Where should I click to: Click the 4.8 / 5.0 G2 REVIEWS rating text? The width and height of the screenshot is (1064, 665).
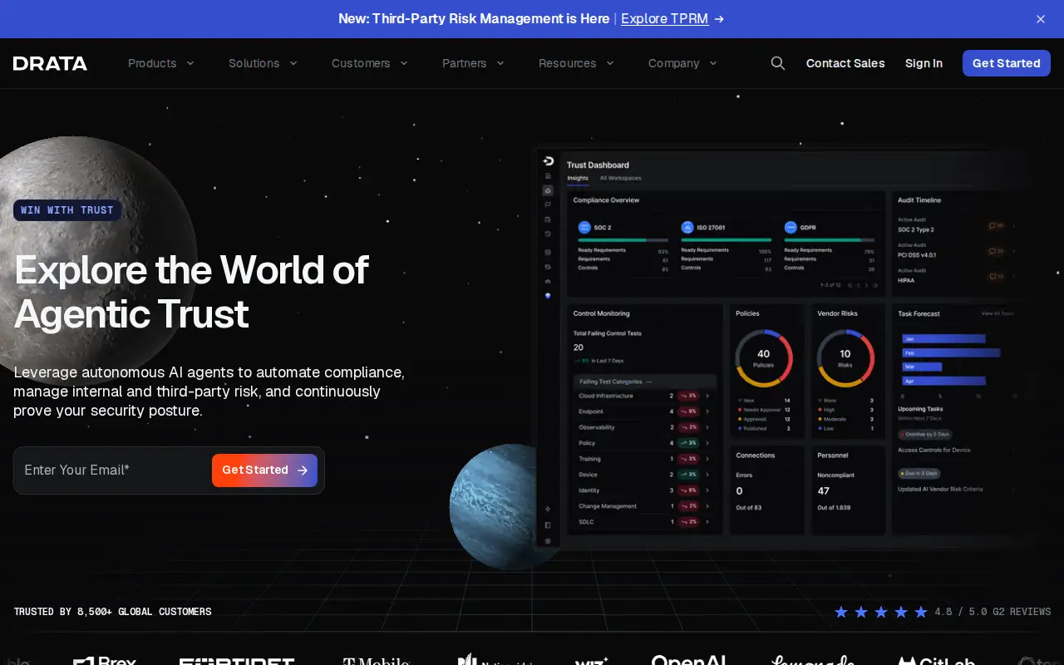(x=993, y=612)
